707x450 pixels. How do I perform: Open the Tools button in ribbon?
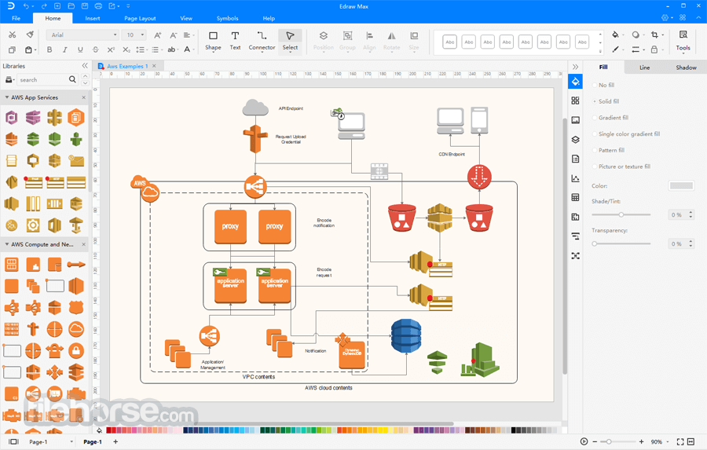pyautogui.click(x=683, y=41)
